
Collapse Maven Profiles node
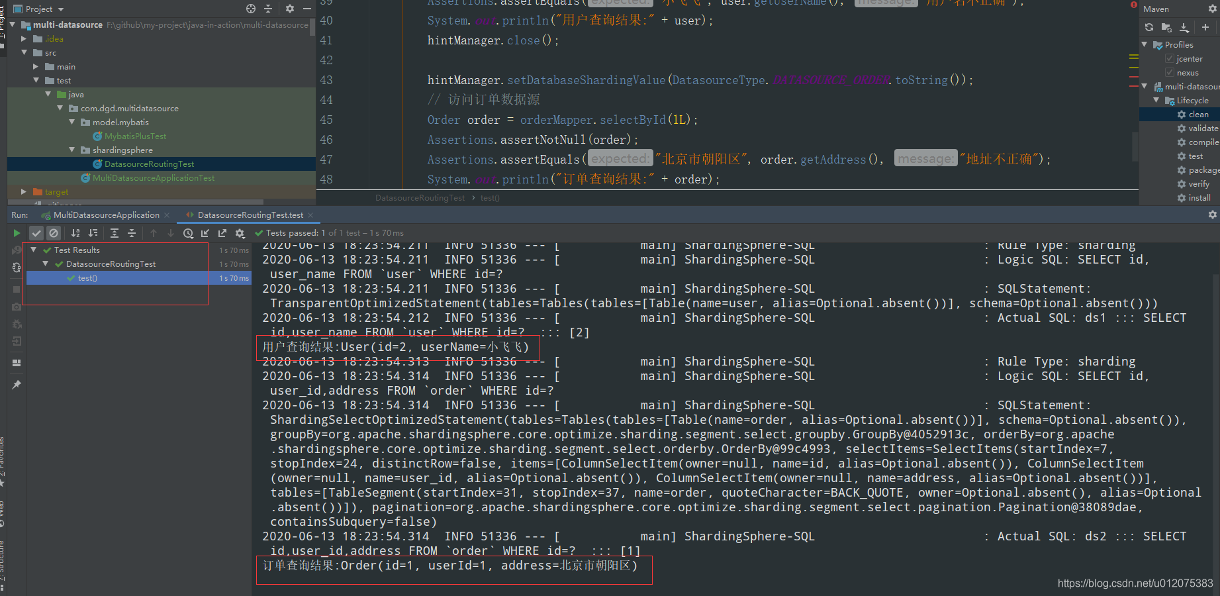(x=1145, y=44)
